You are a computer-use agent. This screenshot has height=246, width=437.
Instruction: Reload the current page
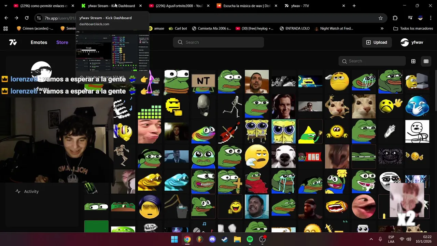click(27, 18)
